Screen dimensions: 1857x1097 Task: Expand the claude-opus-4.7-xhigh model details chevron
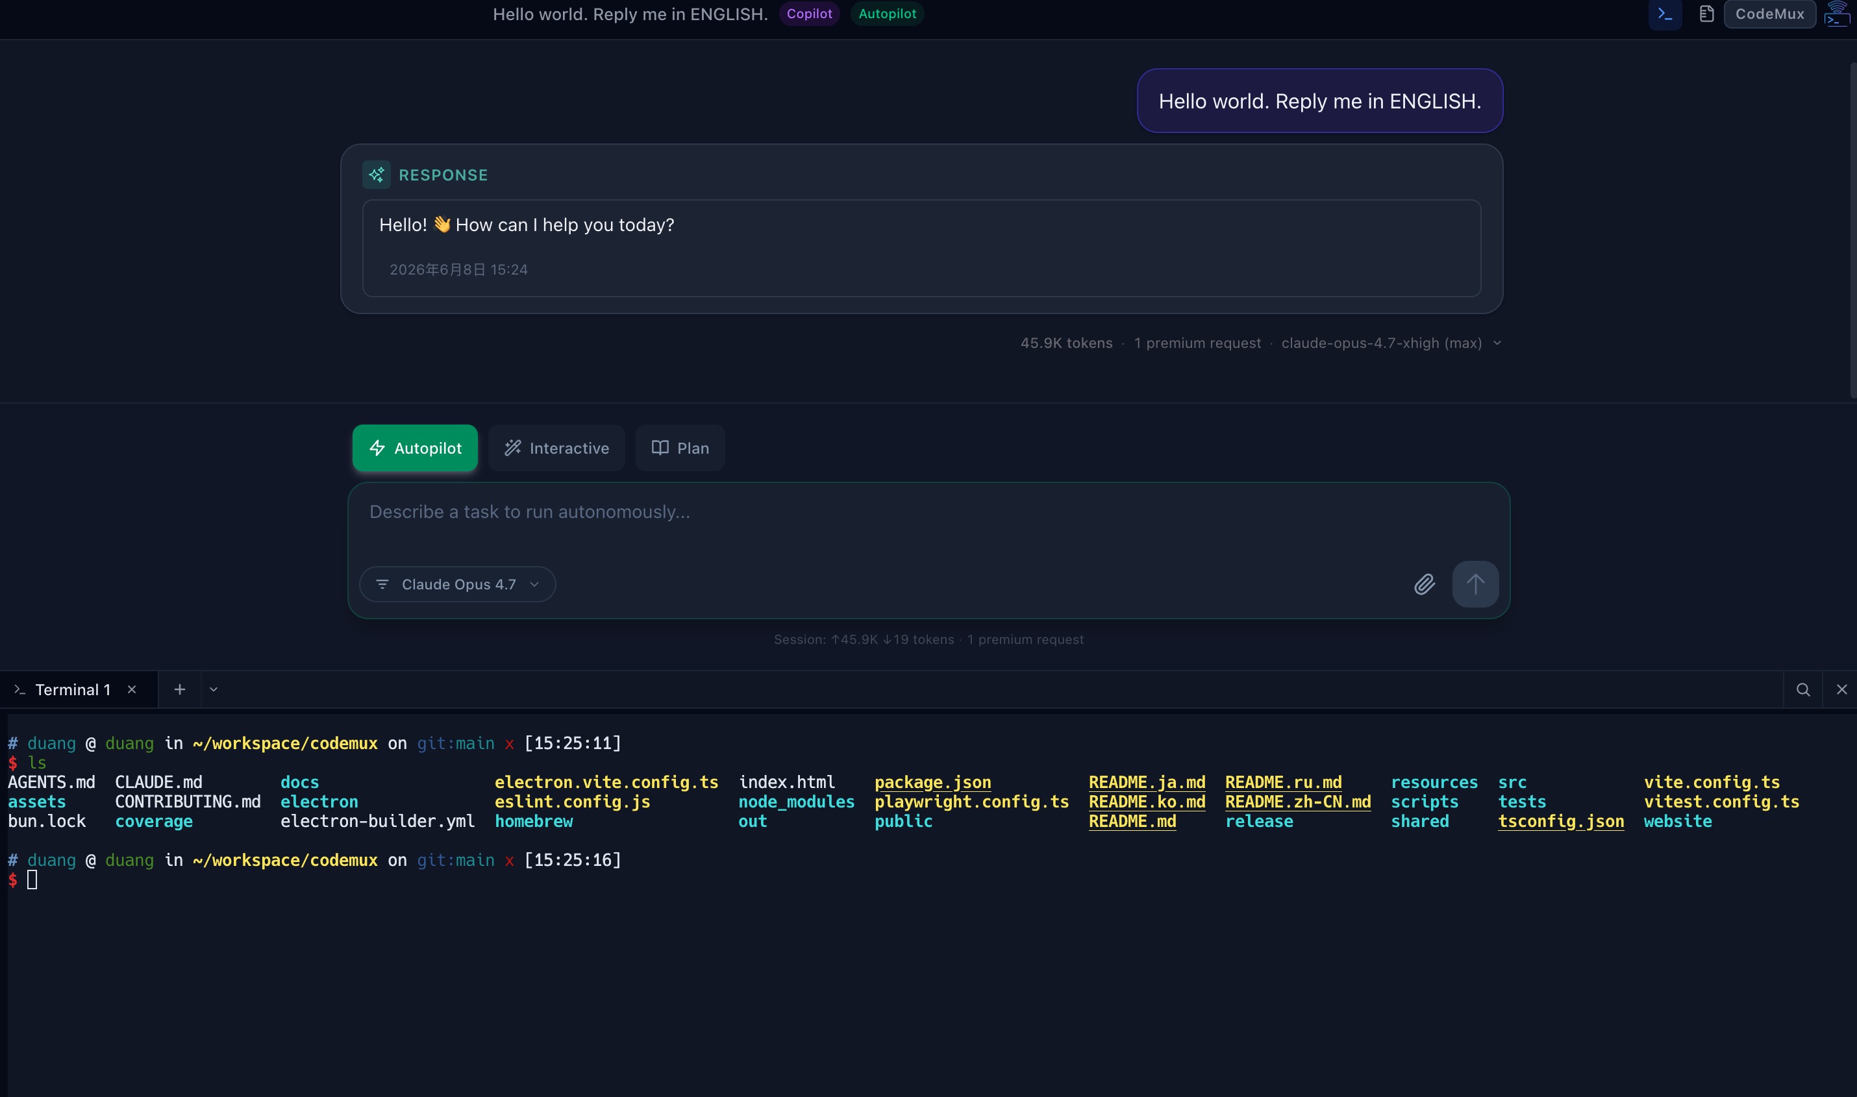(1497, 343)
